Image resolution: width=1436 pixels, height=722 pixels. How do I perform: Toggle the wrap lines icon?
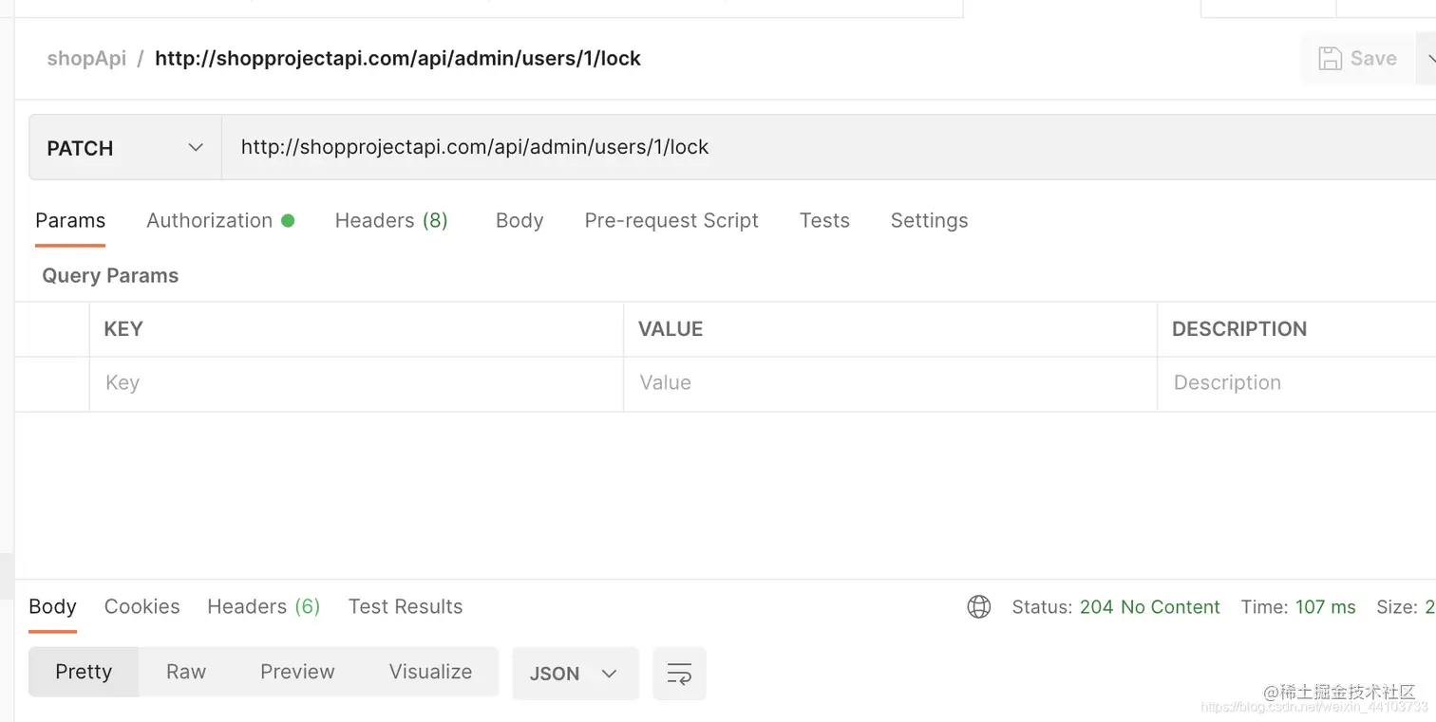click(679, 674)
